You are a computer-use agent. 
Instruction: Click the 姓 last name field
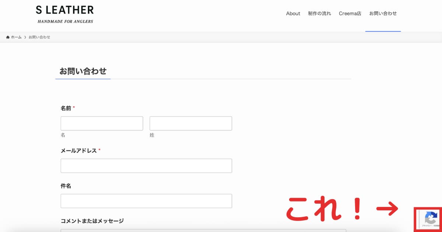(x=190, y=123)
